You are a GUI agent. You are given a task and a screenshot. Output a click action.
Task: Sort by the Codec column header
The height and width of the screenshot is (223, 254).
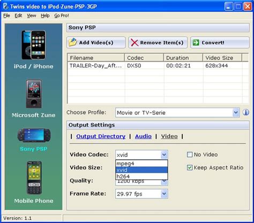click(x=144, y=58)
